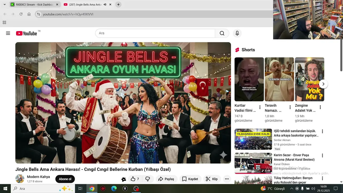
Task: Open the Teravih Namazı short thumbnail
Action: 279,79
